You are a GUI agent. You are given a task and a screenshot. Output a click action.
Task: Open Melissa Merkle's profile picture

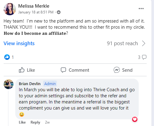(x=10, y=9)
